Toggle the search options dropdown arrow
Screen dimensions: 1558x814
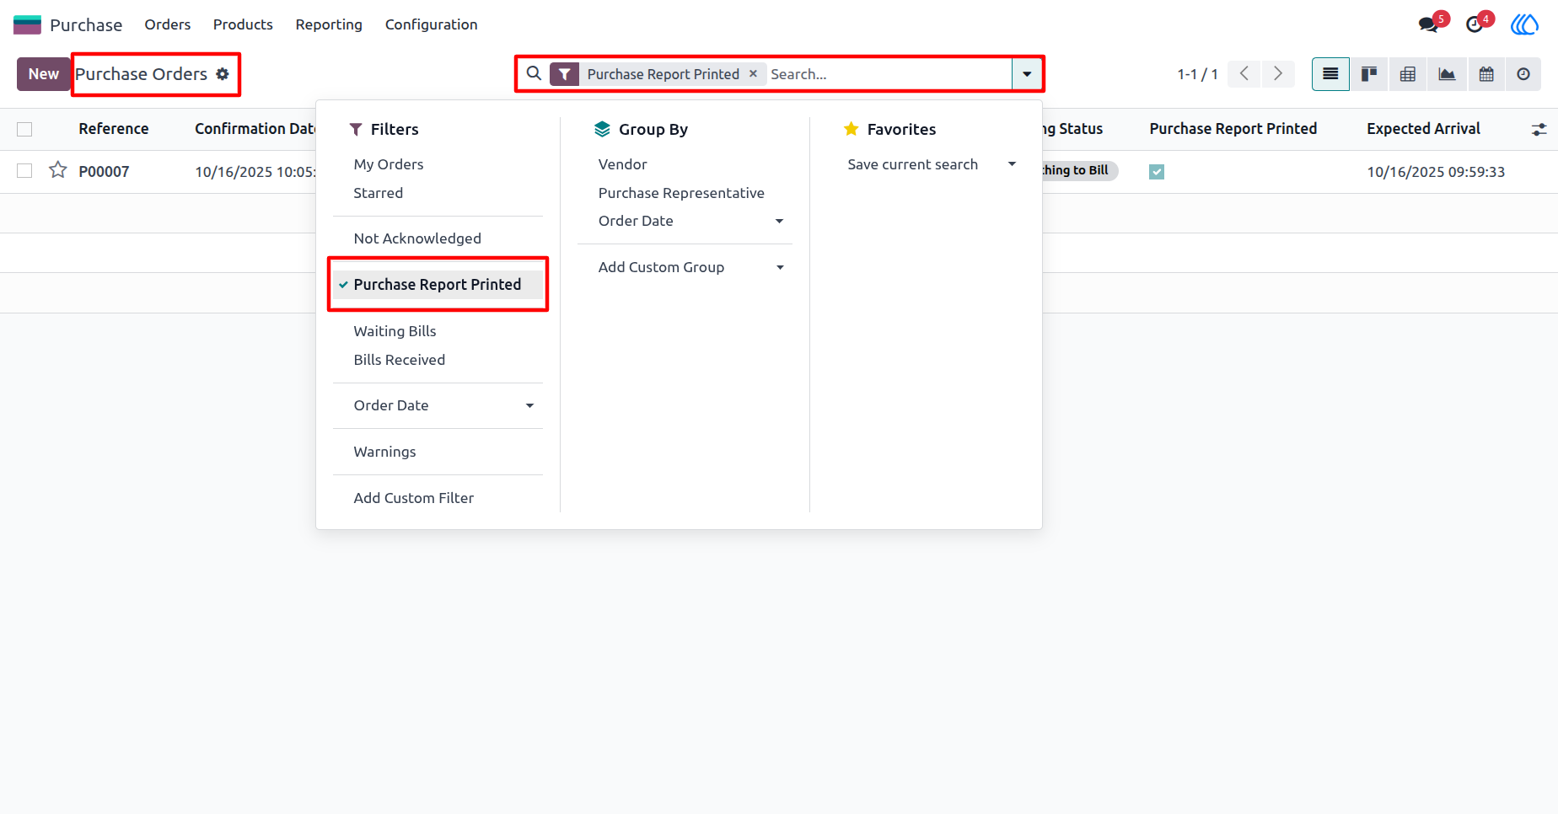(x=1027, y=74)
